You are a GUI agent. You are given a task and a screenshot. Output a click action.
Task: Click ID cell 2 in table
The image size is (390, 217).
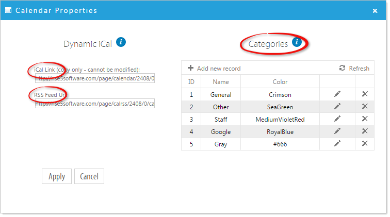pyautogui.click(x=191, y=107)
